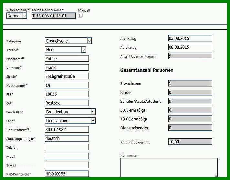230x180 pixels.
Task: Click the Dienstreisender count field
Action: [x=190, y=128]
